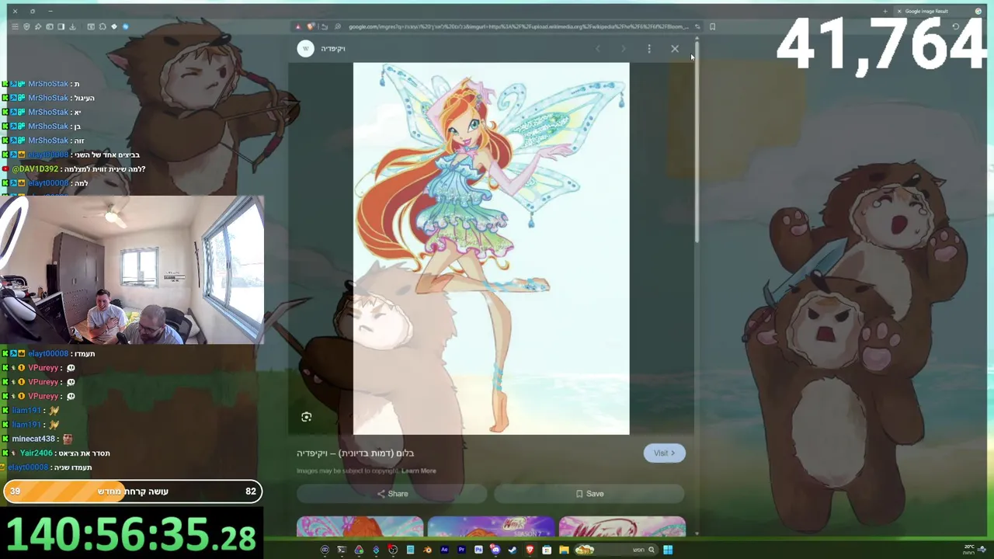The width and height of the screenshot is (994, 559).
Task: Click chat username Yair2406
Action: pos(36,453)
